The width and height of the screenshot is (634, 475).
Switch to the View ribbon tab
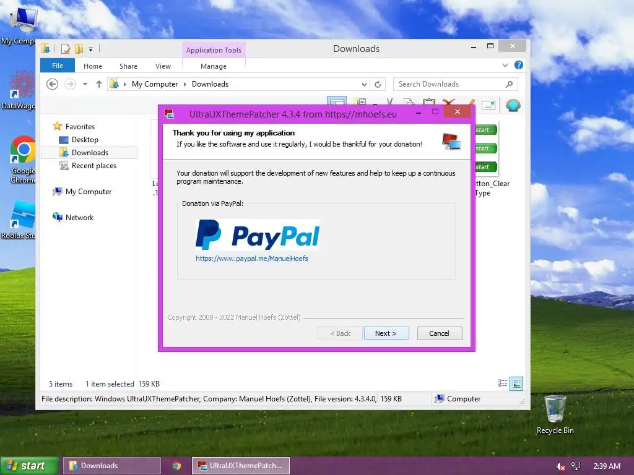point(163,66)
